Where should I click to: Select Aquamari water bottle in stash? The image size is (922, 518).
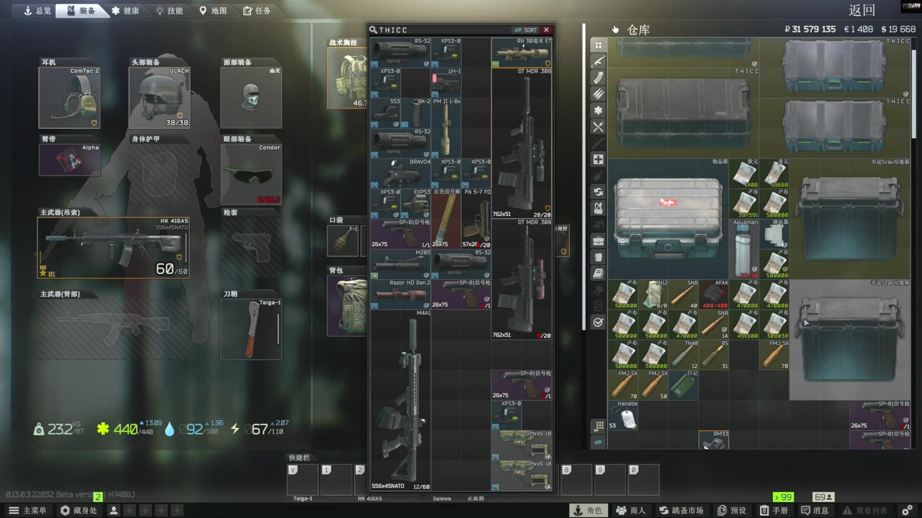click(744, 249)
